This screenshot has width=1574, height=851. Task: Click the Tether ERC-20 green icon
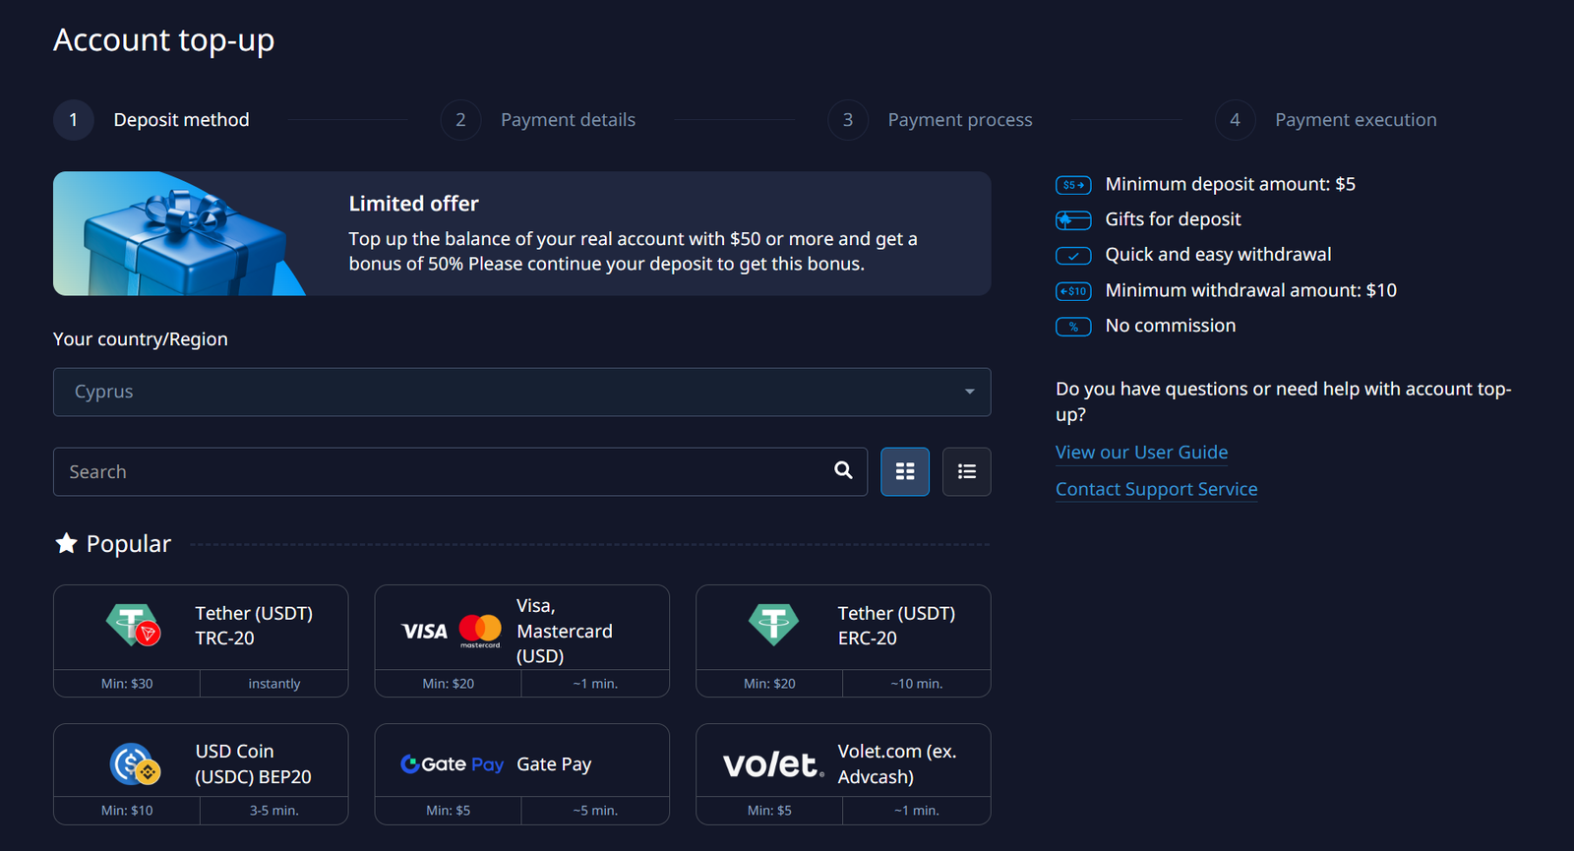774,625
